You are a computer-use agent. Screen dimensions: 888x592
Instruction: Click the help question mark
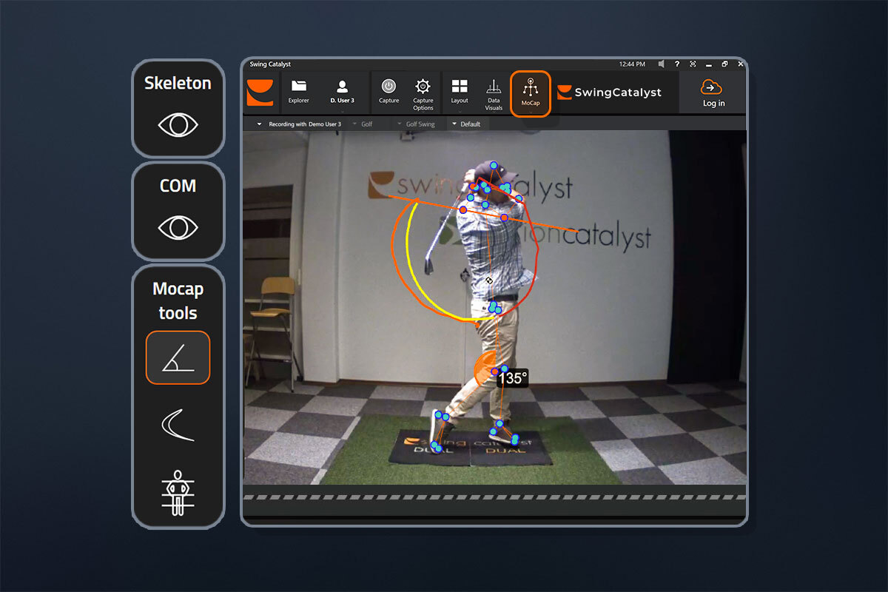(677, 64)
